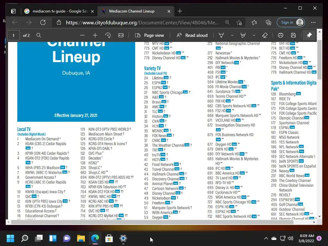Open the volume control in tray
Screen dimensions: 328x246
tap(290, 238)
